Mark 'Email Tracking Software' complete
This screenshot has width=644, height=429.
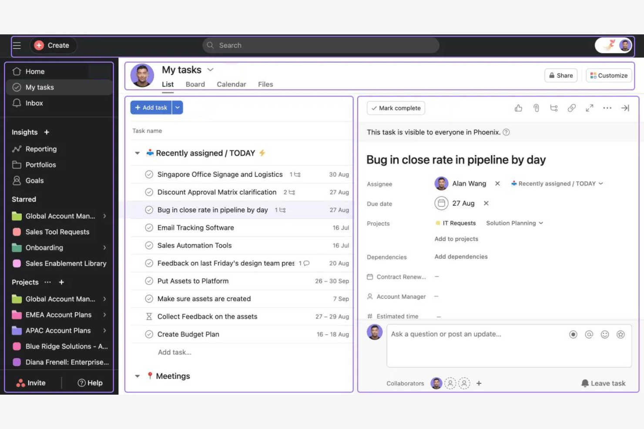149,227
